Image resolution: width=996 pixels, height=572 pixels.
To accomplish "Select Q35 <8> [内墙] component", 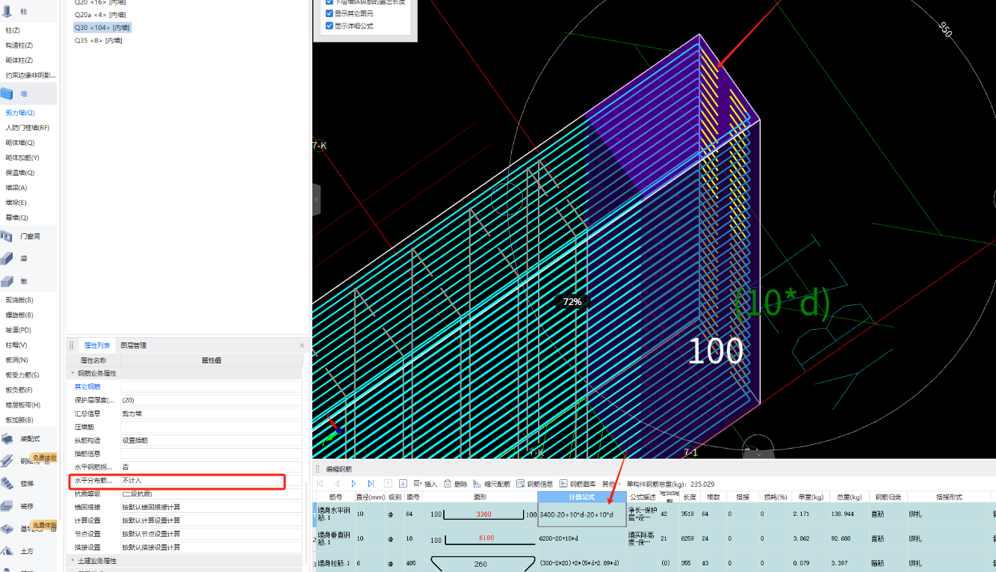I will click(98, 40).
